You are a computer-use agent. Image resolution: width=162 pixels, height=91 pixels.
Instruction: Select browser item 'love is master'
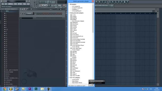(9, 72)
